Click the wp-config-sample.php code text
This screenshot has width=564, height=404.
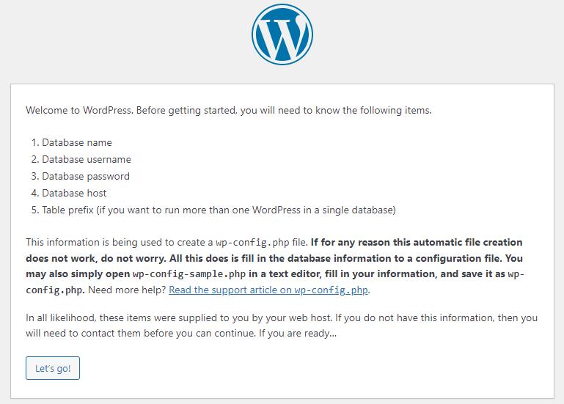[189, 274]
